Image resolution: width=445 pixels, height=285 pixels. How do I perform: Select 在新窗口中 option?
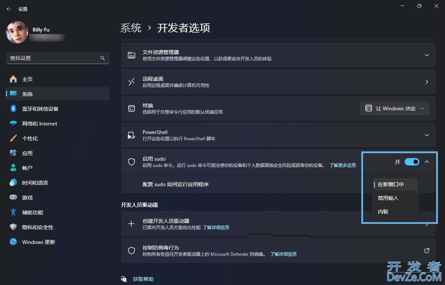click(x=395, y=184)
